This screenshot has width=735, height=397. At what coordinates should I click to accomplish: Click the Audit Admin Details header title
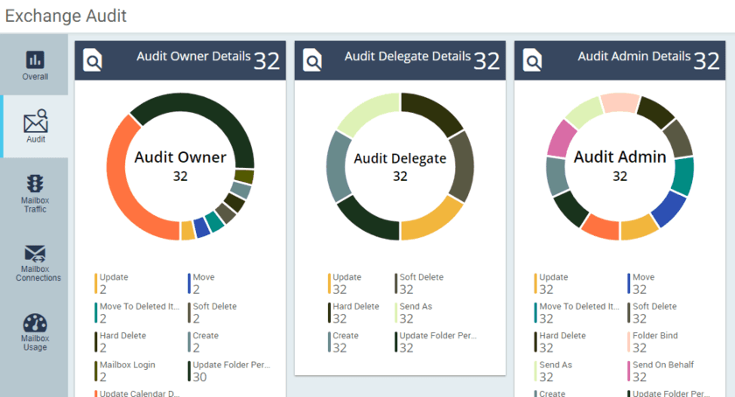coord(633,57)
